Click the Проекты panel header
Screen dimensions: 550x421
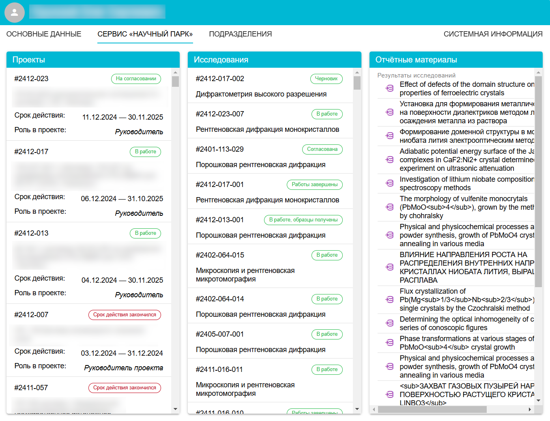93,60
